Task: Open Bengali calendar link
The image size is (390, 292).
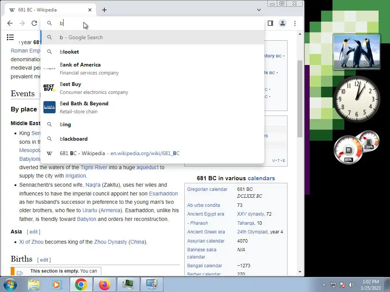Action: click(x=205, y=266)
